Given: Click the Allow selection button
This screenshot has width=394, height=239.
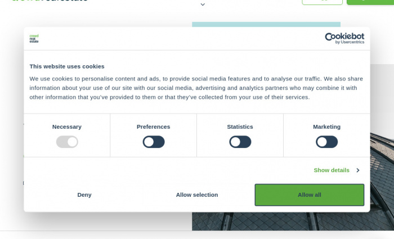Looking at the screenshot, I should tap(197, 195).
